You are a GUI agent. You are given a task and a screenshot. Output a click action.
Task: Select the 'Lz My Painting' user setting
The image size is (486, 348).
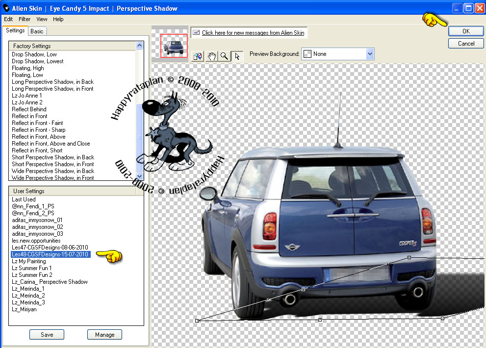(x=29, y=261)
